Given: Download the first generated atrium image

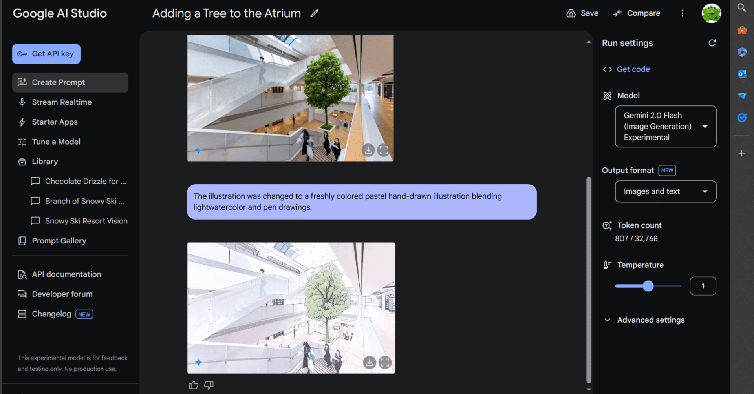Looking at the screenshot, I should [368, 150].
